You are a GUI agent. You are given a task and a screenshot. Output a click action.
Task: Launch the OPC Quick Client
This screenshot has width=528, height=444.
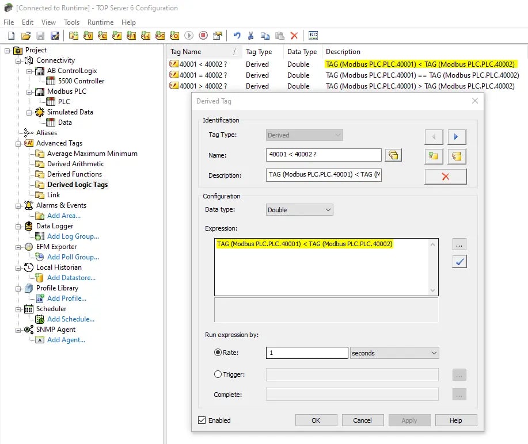pyautogui.click(x=313, y=36)
